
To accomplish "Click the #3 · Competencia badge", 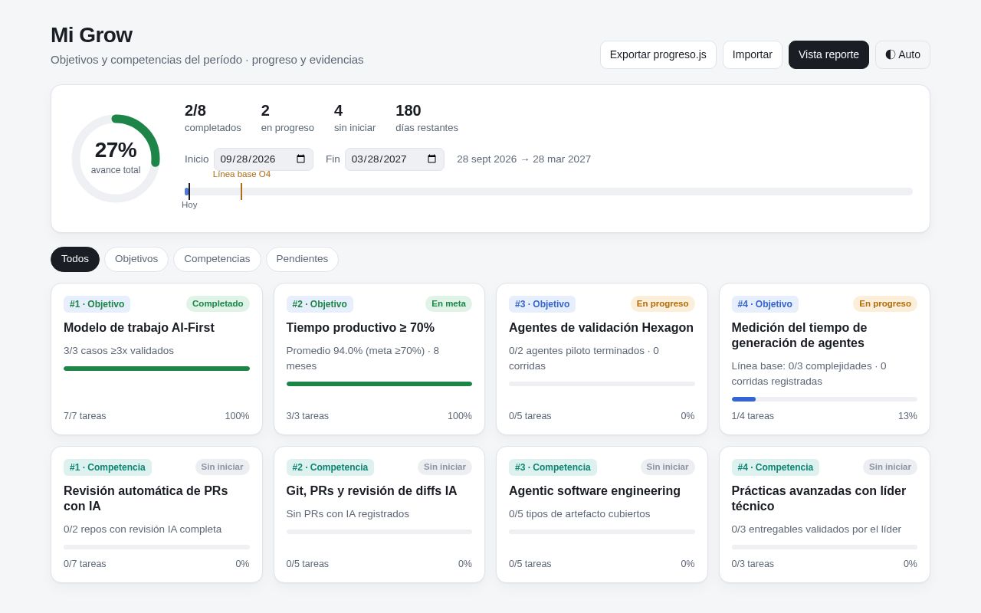I will pyautogui.click(x=553, y=467).
